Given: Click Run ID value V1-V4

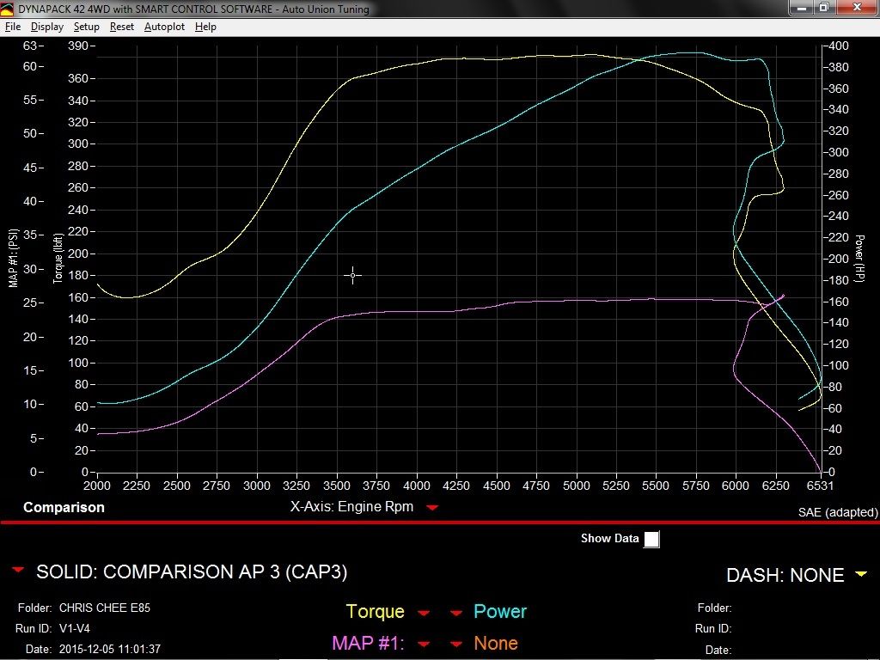Looking at the screenshot, I should click(75, 628).
